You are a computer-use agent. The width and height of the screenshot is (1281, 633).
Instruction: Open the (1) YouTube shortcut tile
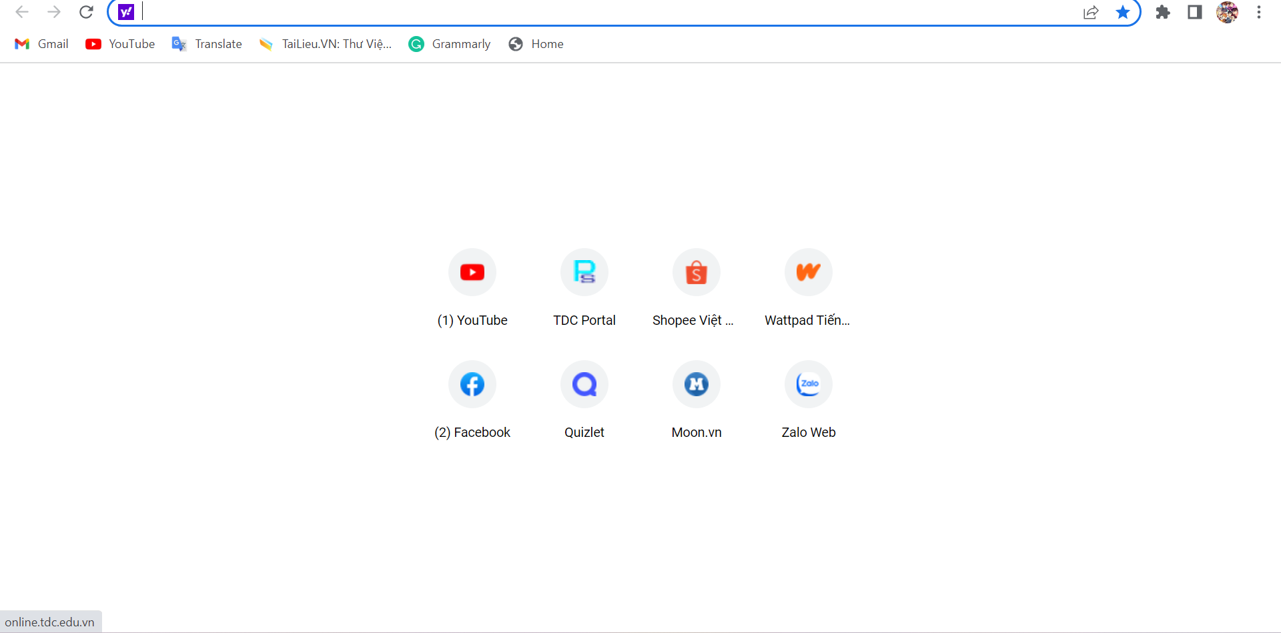(x=472, y=288)
